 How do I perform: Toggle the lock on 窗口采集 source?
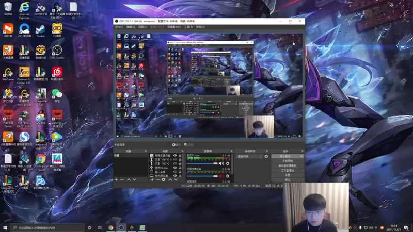[x=180, y=172]
